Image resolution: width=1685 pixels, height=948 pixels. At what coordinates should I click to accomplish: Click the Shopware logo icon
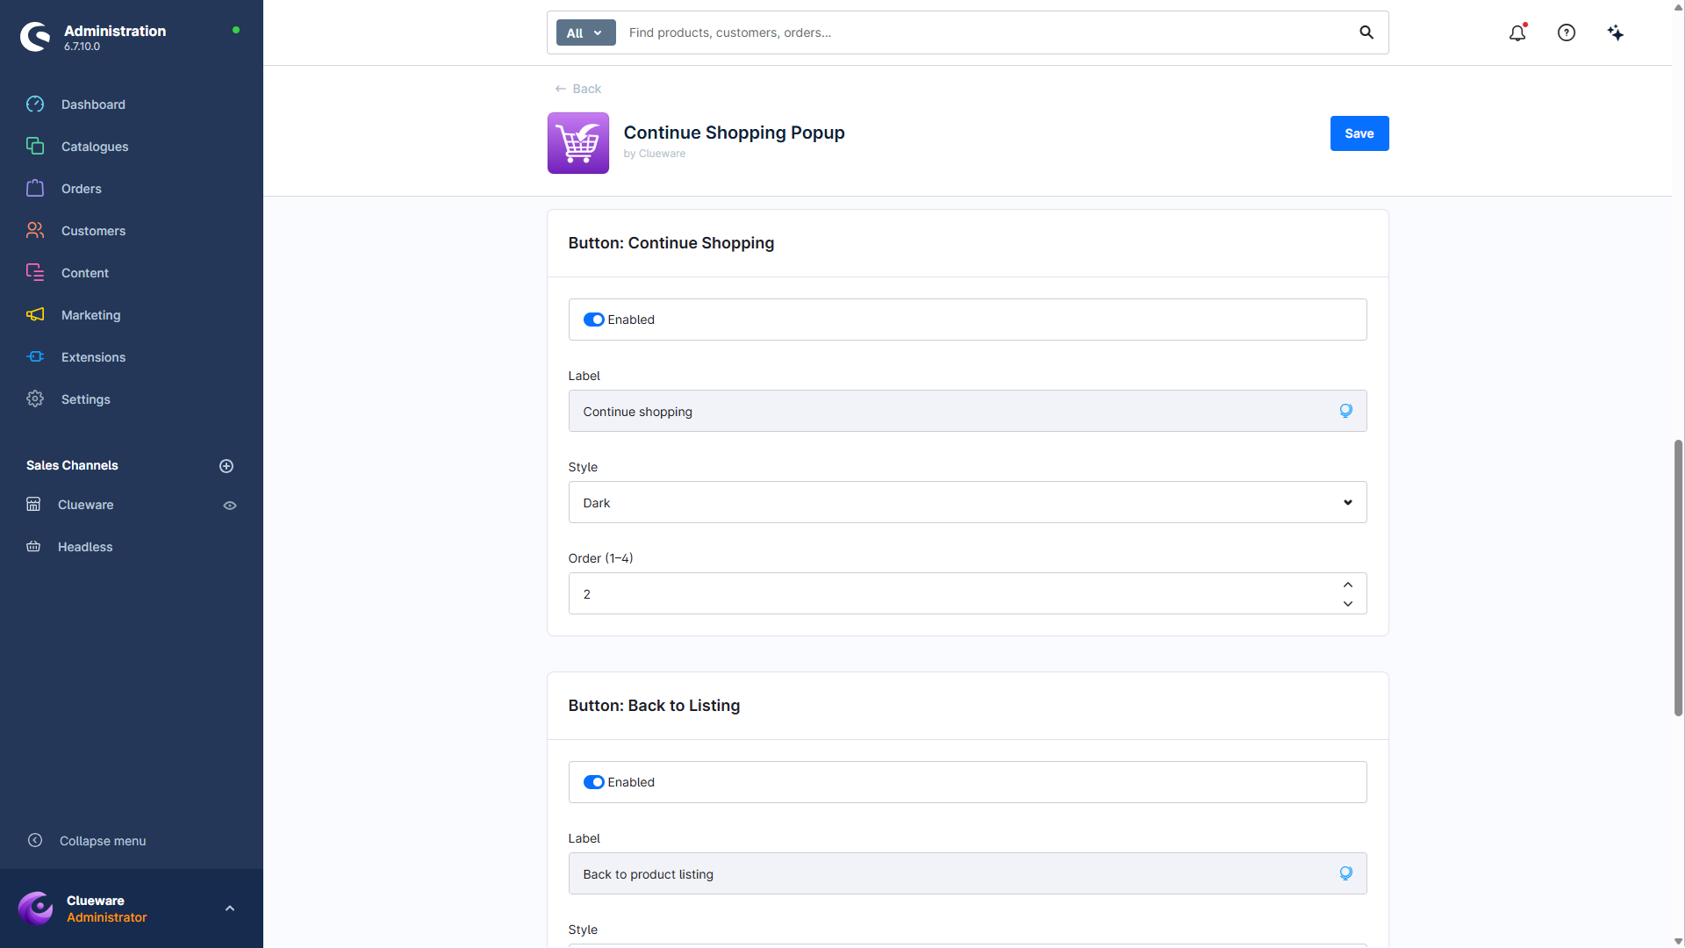click(x=35, y=37)
